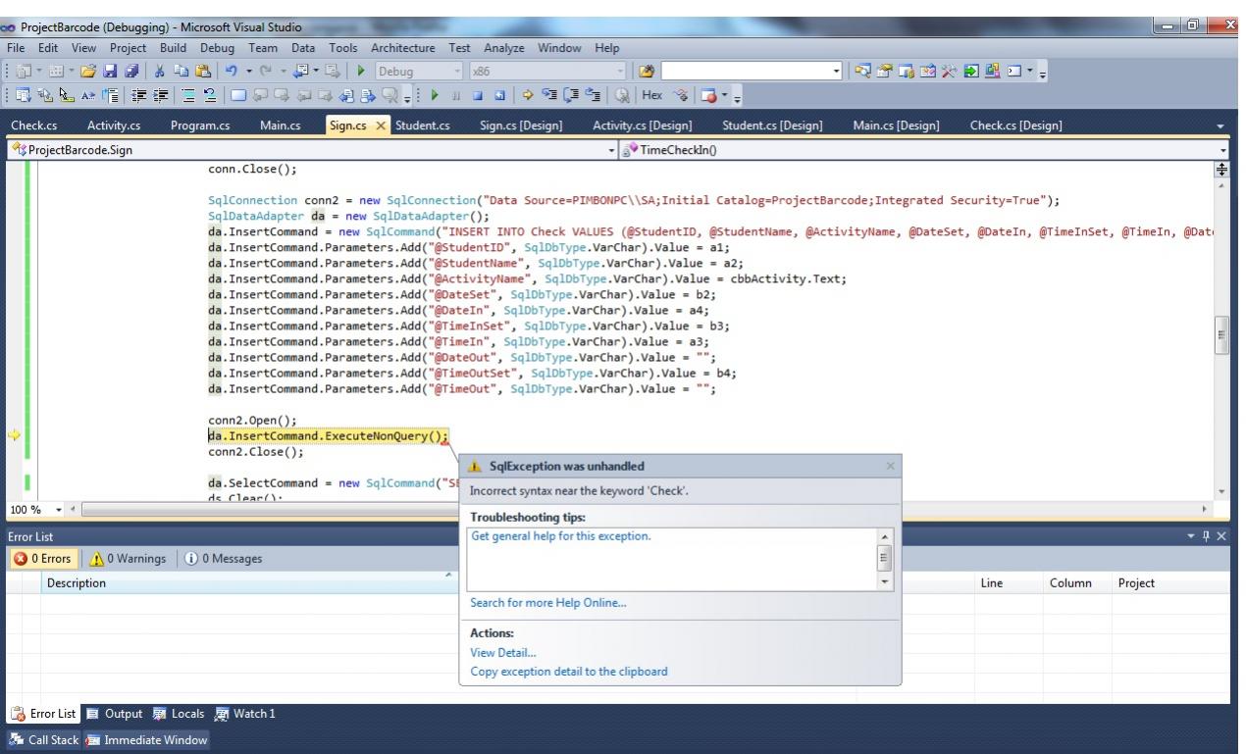Open the Debug menu
1246x754 pixels.
click(x=217, y=47)
